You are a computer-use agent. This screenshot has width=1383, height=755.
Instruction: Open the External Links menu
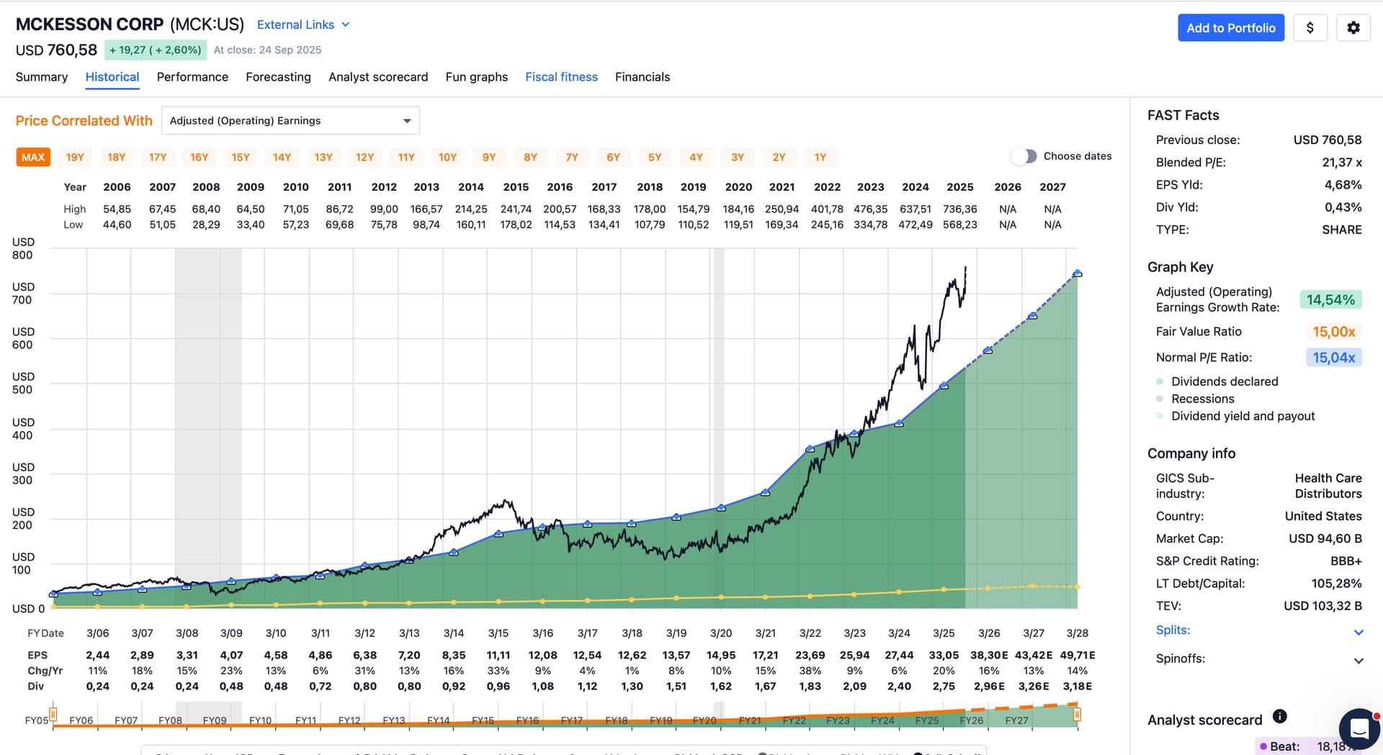[303, 24]
